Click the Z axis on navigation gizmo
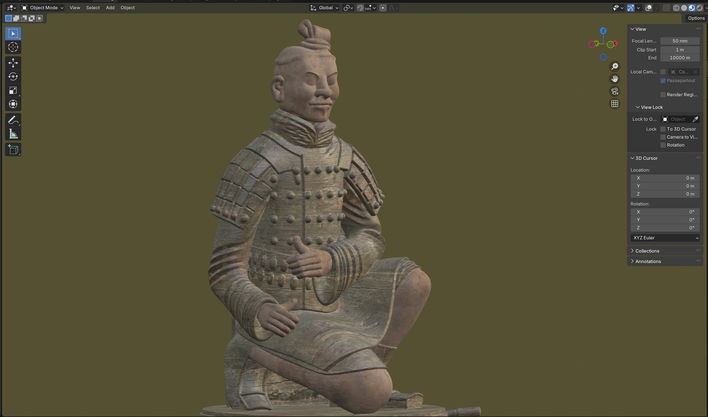This screenshot has width=708, height=417. pyautogui.click(x=603, y=31)
